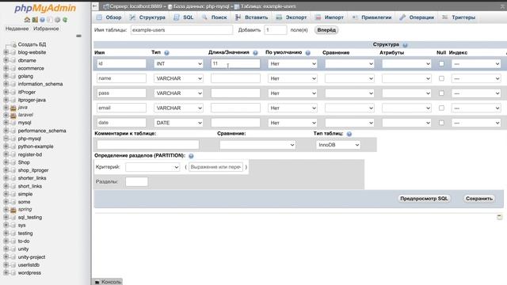Image resolution: width=507 pixels, height=285 pixels.
Task: Select Создать БД in navigation tree
Action: [32, 44]
